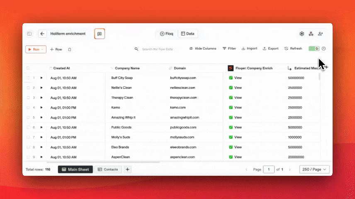This screenshot has height=199, width=355.
Task: Add a new sheet with the plus button
Action: tap(127, 169)
